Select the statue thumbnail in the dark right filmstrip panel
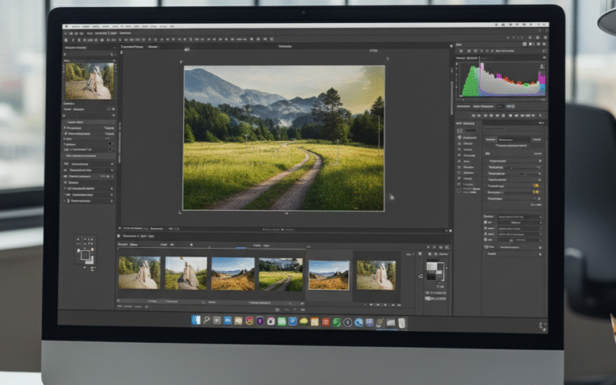 click(x=376, y=276)
